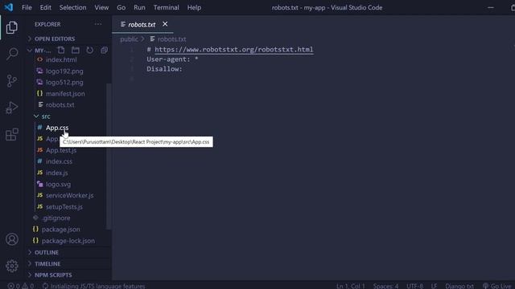The image size is (515, 289).
Task: Open the Terminal menu
Action: pos(167,7)
